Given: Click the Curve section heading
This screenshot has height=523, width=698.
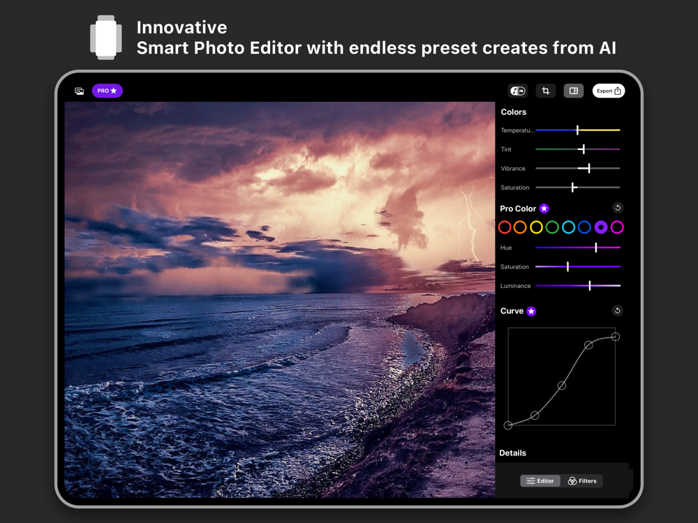Looking at the screenshot, I should (x=512, y=311).
